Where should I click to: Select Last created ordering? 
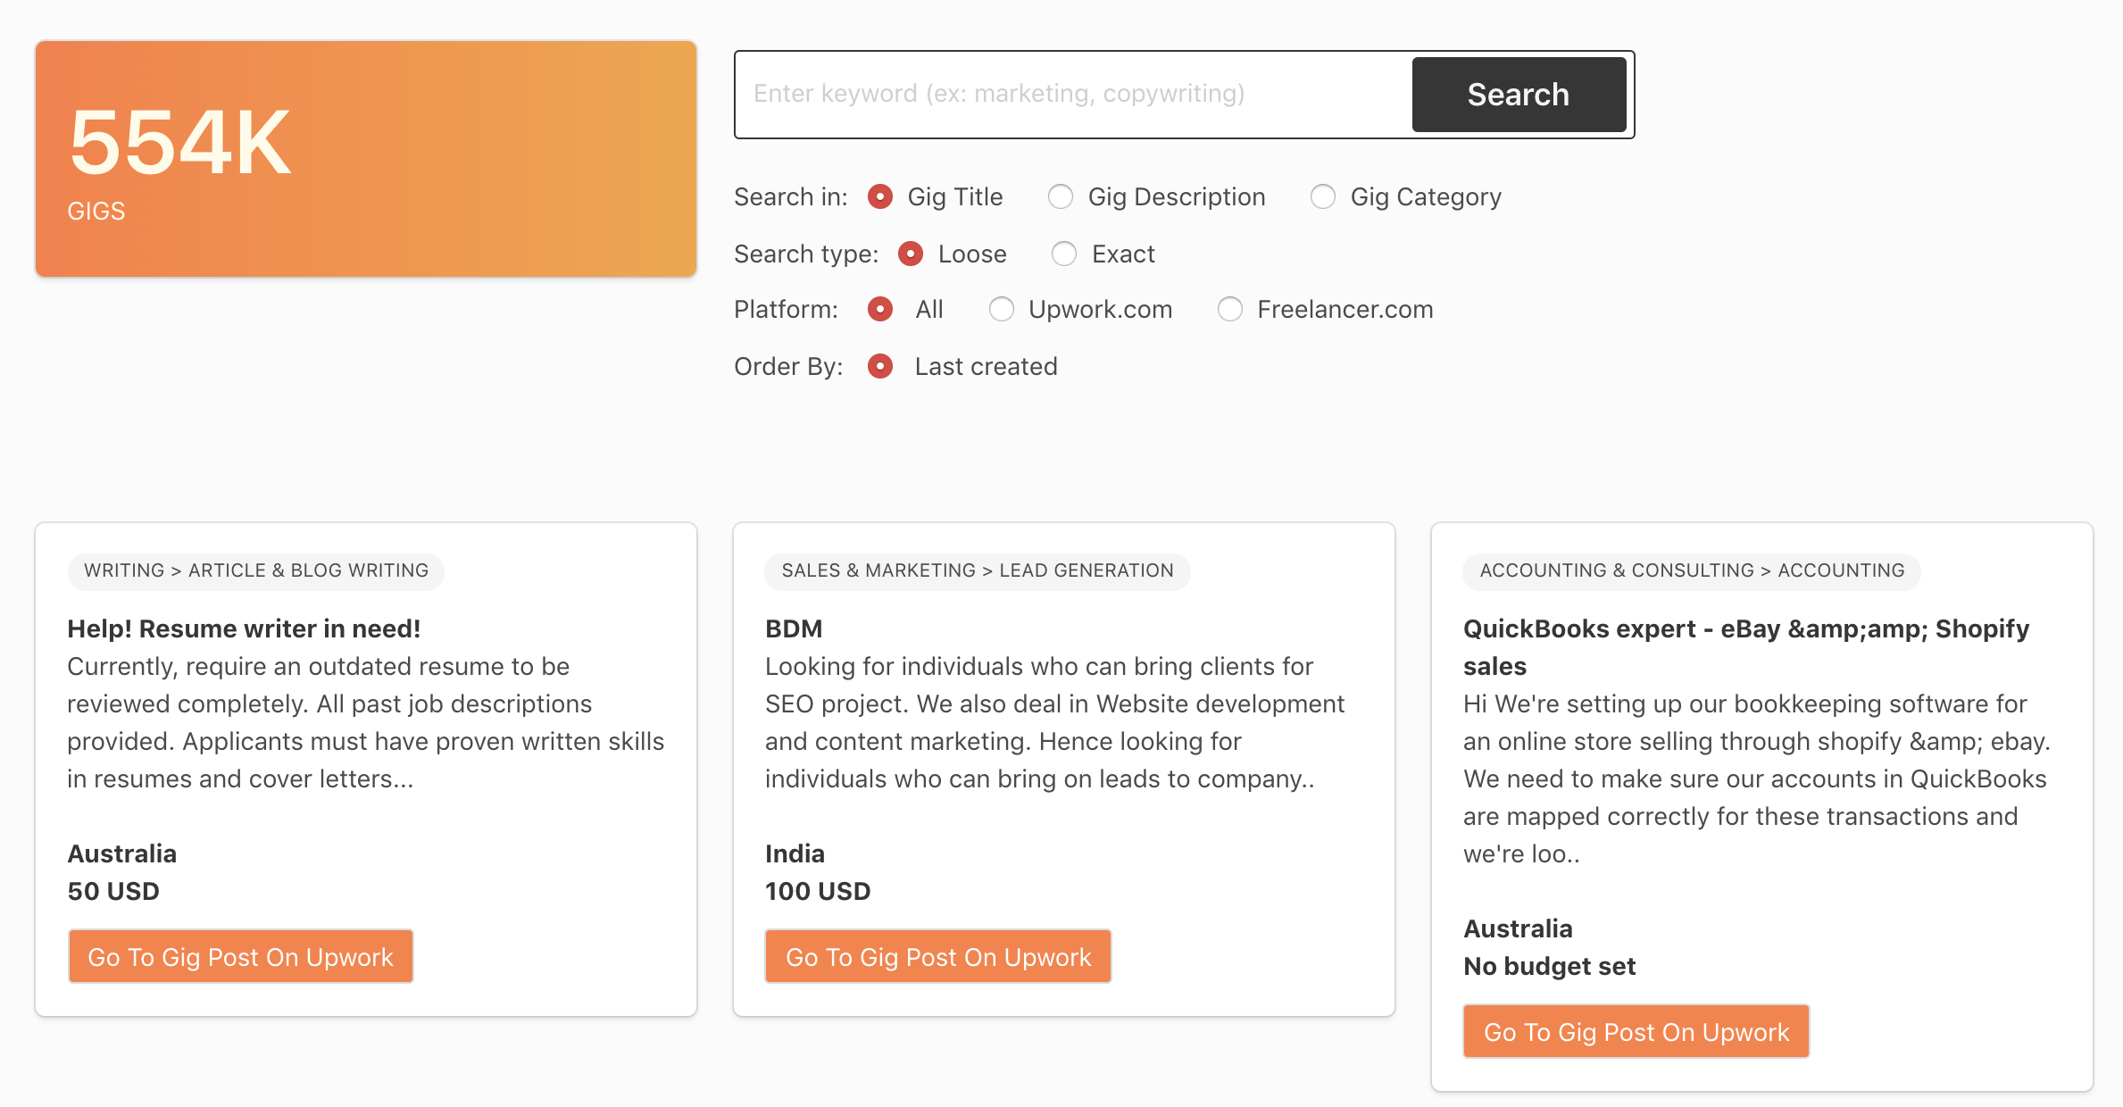coord(880,367)
